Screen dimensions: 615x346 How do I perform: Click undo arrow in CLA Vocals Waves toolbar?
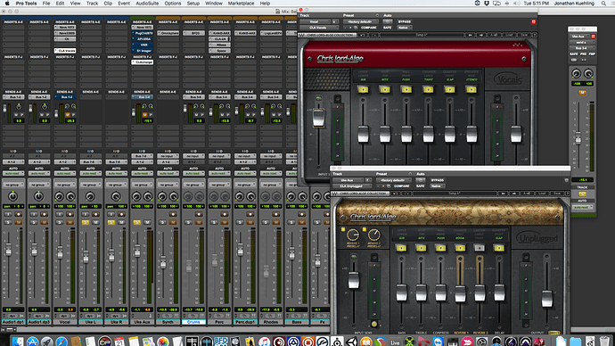[x=363, y=36]
